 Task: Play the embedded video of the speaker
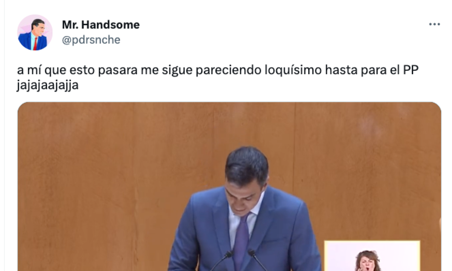click(229, 187)
